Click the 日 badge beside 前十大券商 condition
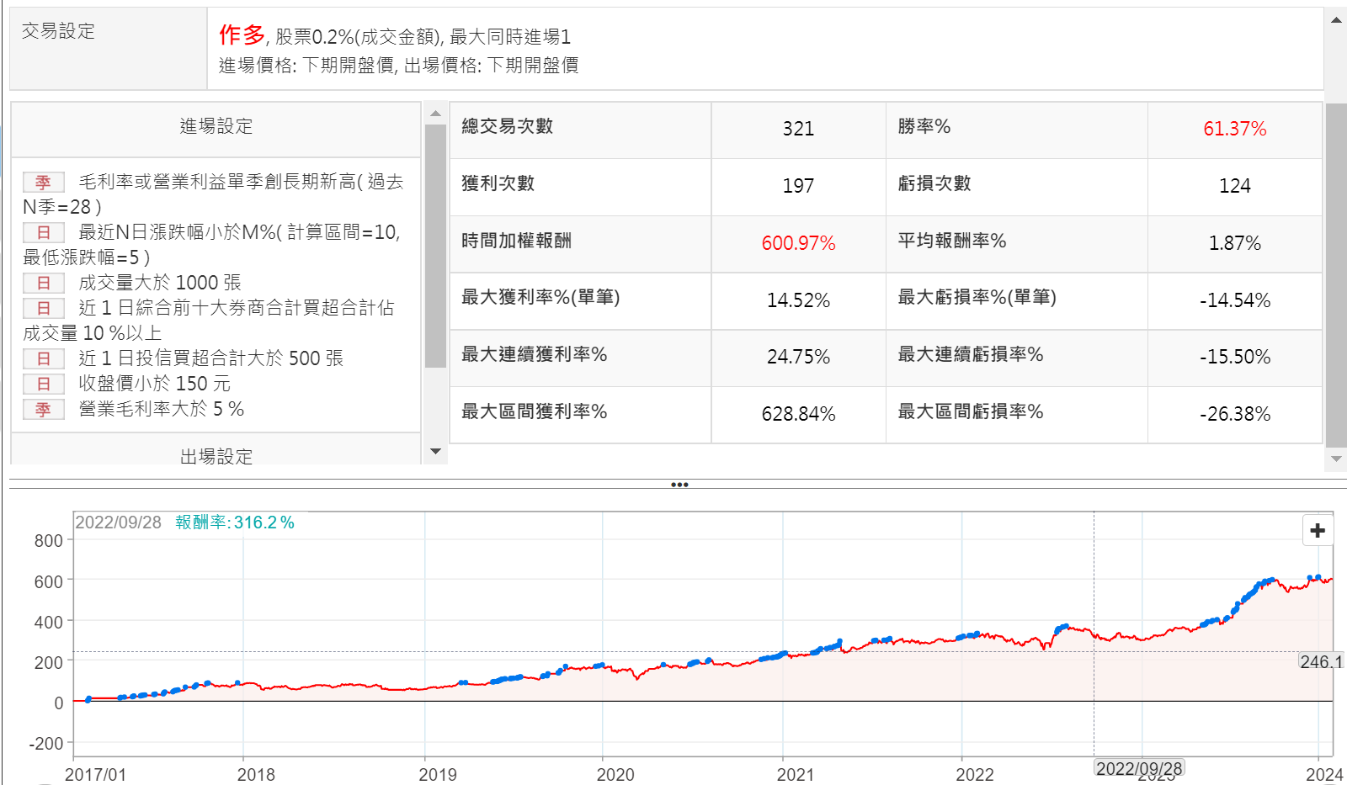Viewport: 1347px width, 785px height. click(43, 309)
